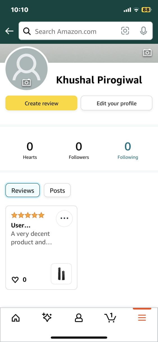This screenshot has width=158, height=342.
Task: Switch to the Posts tab
Action: click(57, 190)
